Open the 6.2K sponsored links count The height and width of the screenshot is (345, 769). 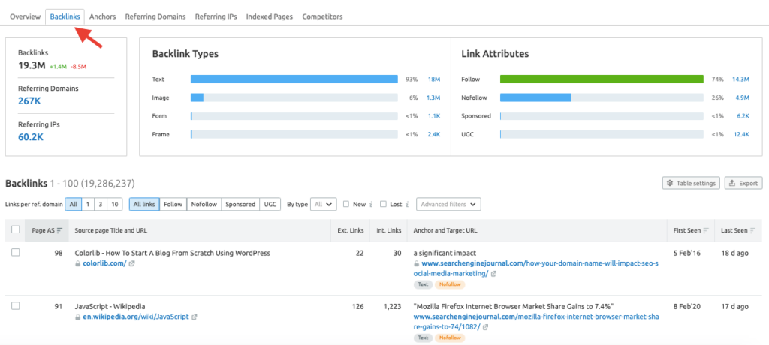(x=743, y=116)
